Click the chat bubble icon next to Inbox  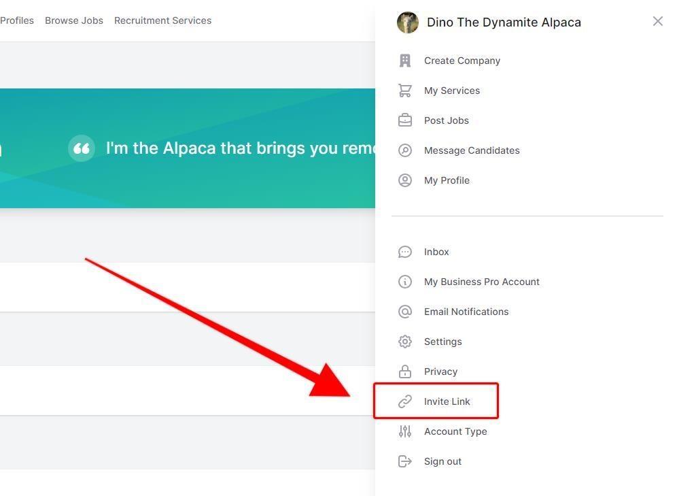coord(404,252)
